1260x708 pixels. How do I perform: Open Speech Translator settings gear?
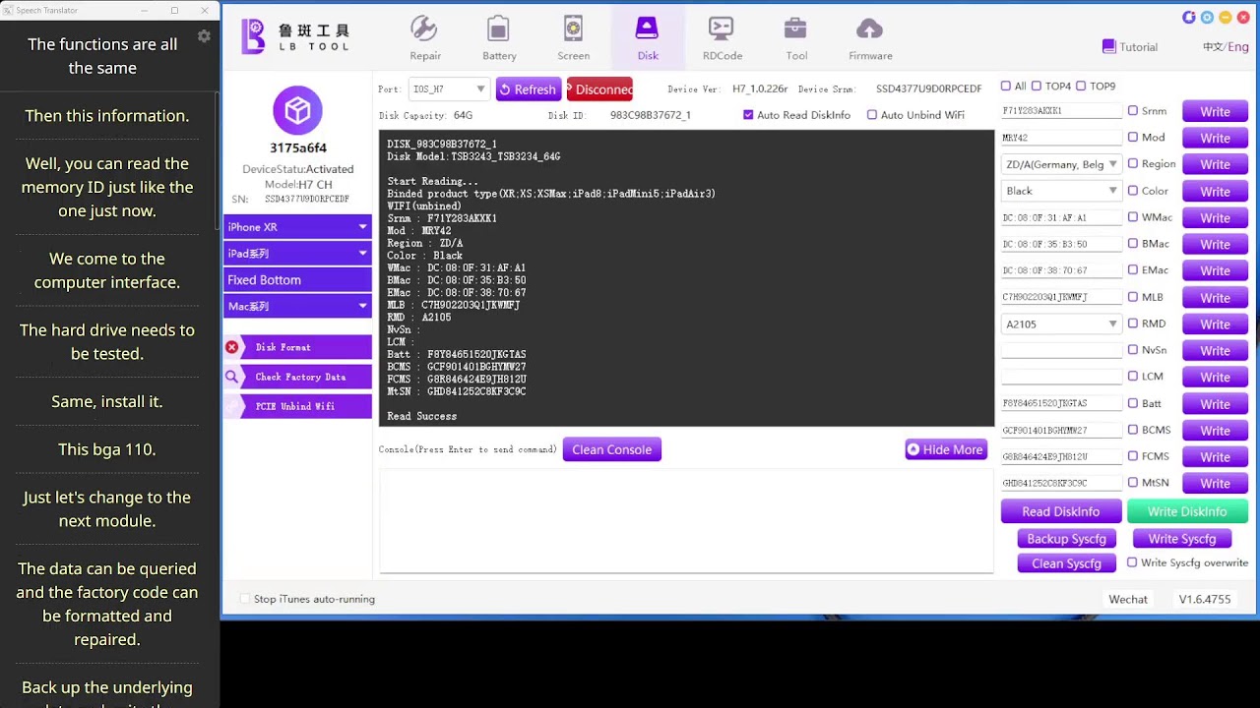pos(204,36)
